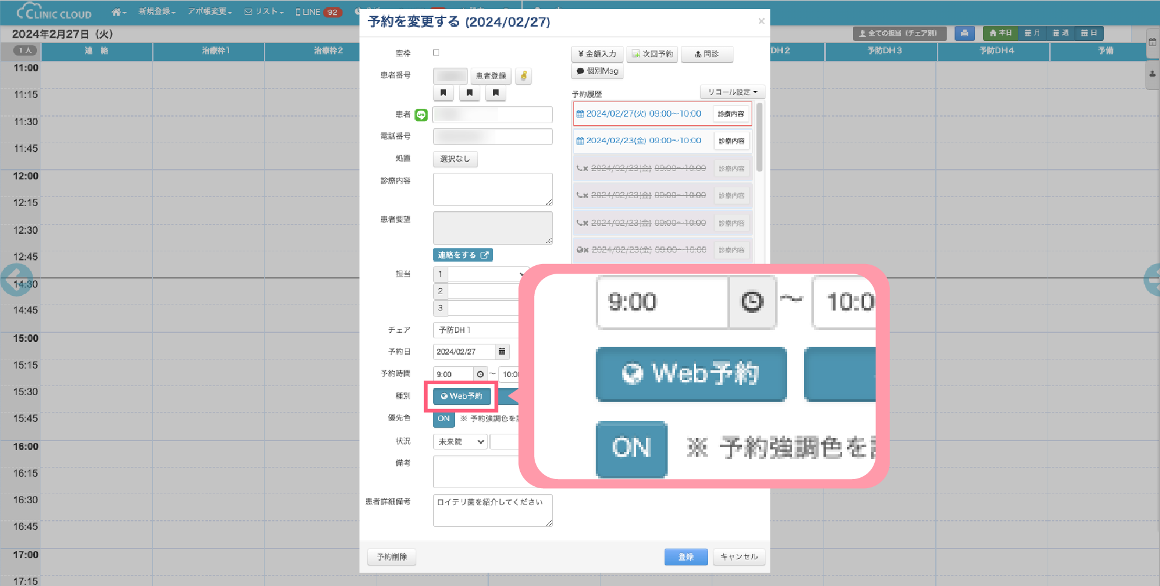1160x586 pixels.
Task: Toggle the 優先色 ON button
Action: [x=443, y=419]
